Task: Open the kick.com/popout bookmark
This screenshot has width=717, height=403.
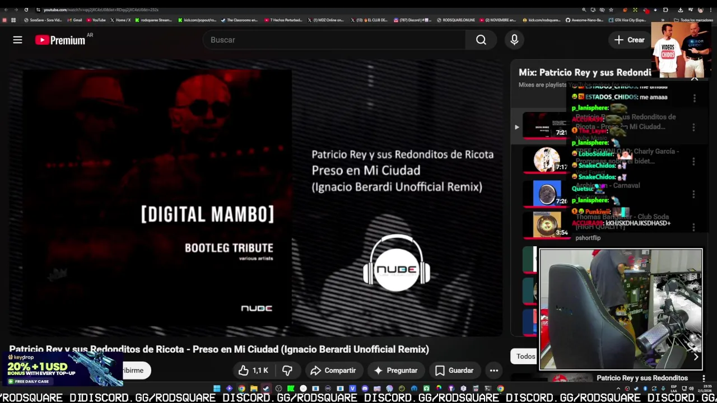Action: tap(197, 20)
